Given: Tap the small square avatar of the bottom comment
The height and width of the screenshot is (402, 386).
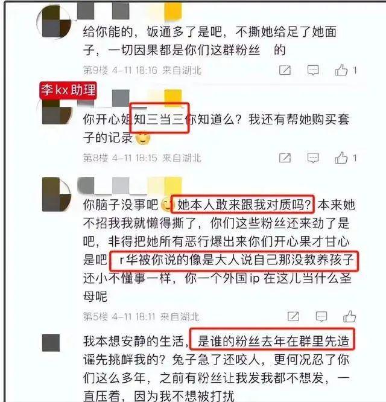Looking at the screenshot, I should (51, 343).
